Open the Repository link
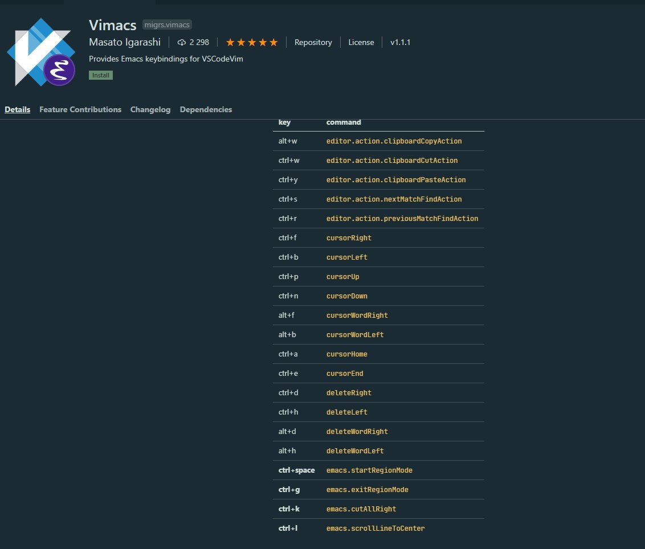 [313, 42]
